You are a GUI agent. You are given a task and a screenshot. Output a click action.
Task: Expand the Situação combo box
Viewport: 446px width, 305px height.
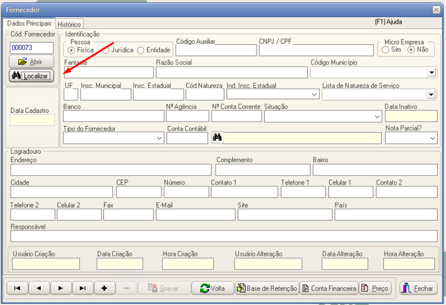(x=377, y=116)
